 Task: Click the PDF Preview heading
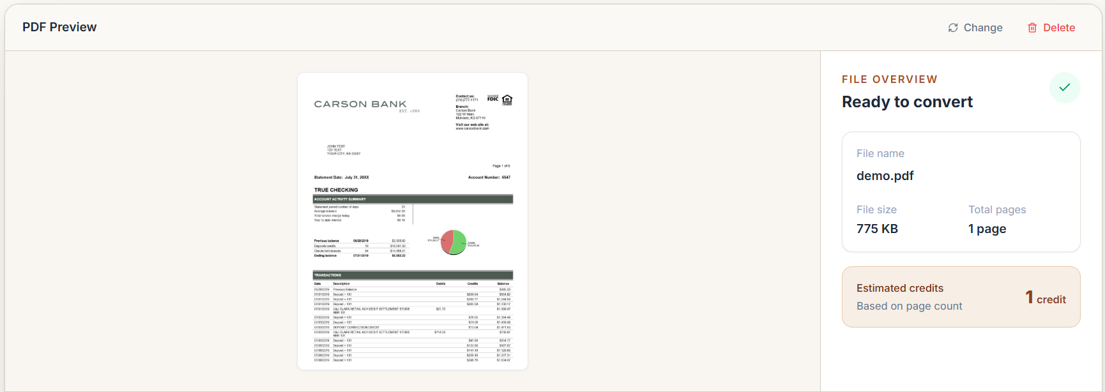59,27
